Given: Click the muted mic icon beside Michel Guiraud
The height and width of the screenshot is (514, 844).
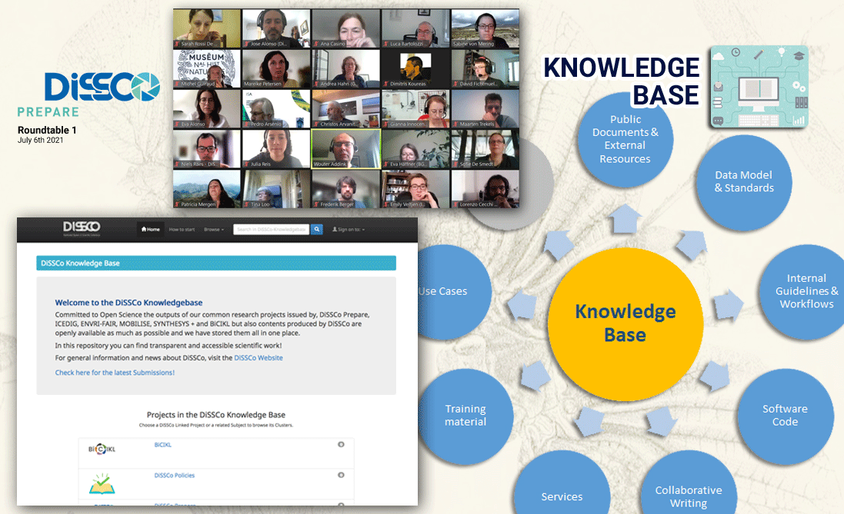Looking at the screenshot, I should (x=177, y=84).
